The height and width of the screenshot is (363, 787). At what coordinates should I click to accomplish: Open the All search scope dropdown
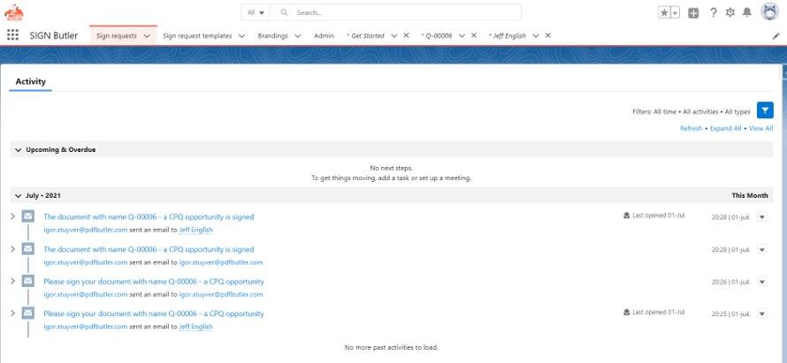coord(256,12)
